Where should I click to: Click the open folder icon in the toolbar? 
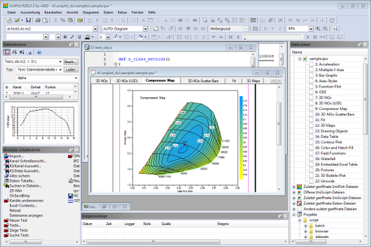pos(17,21)
